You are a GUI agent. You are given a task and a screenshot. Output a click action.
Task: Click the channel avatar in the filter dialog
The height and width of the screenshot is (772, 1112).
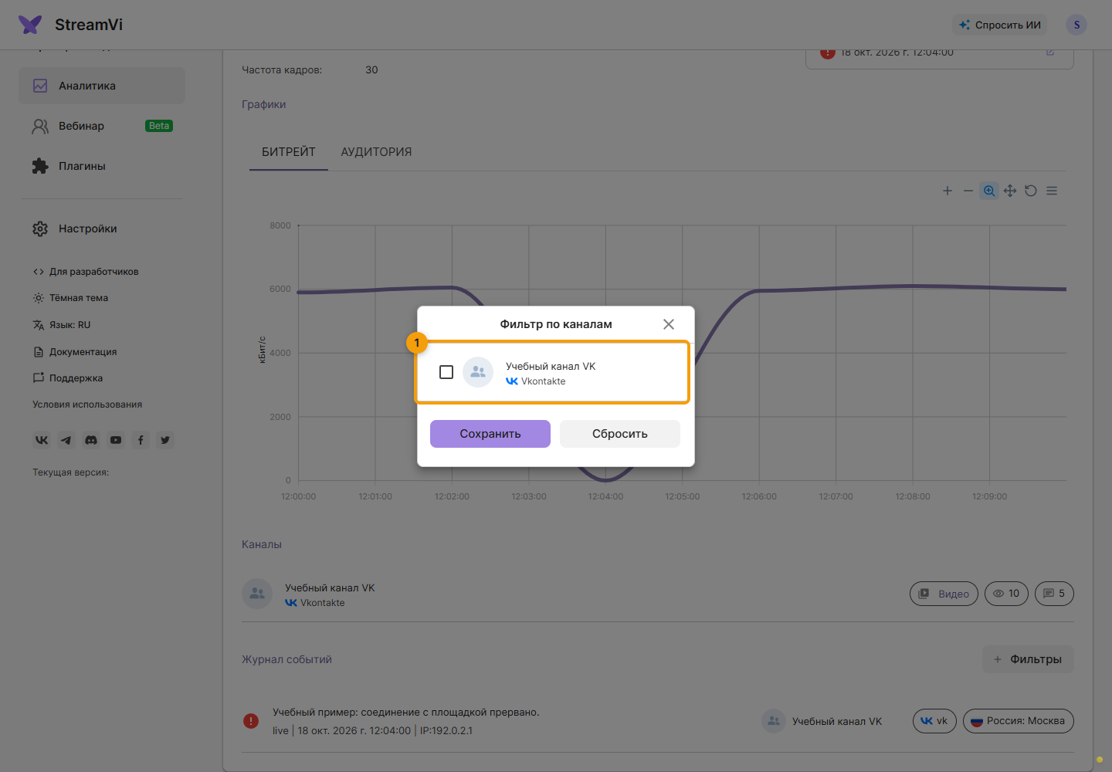(478, 372)
